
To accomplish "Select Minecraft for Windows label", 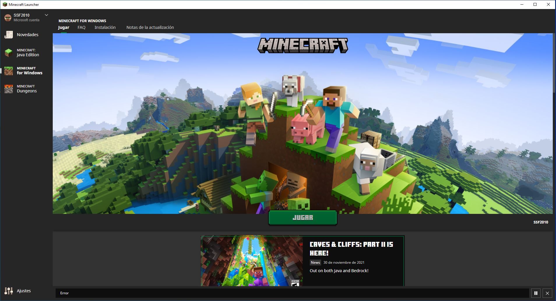I will (x=30, y=71).
